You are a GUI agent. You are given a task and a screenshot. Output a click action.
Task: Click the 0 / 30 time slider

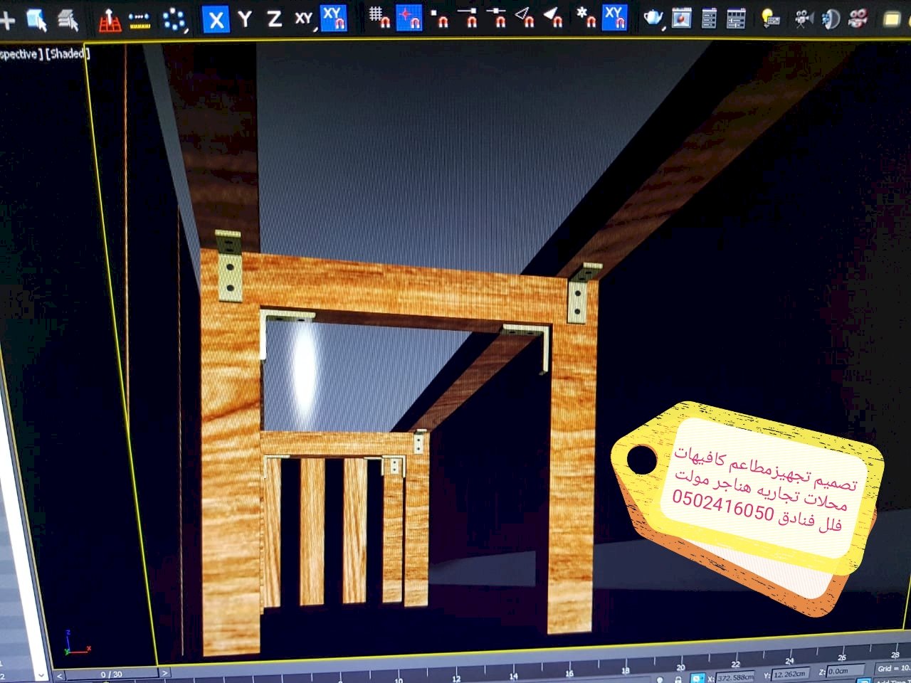click(x=111, y=674)
